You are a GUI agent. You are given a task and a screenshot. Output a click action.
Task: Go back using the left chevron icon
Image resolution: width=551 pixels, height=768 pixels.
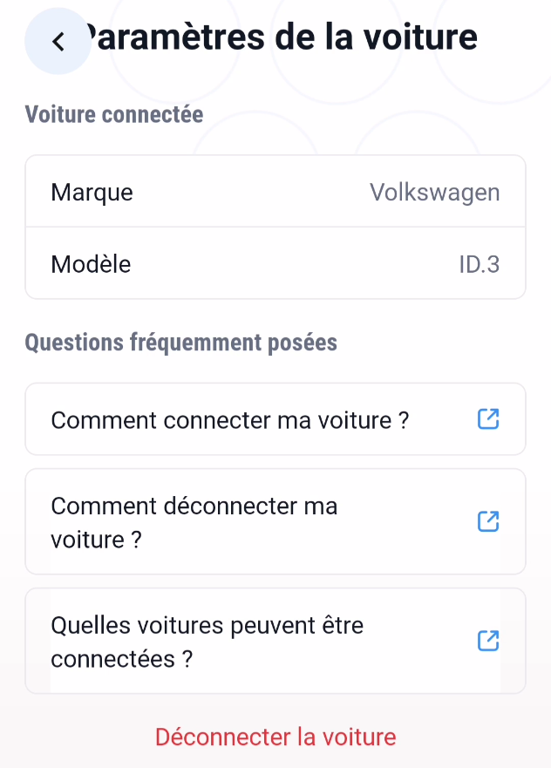[58, 41]
